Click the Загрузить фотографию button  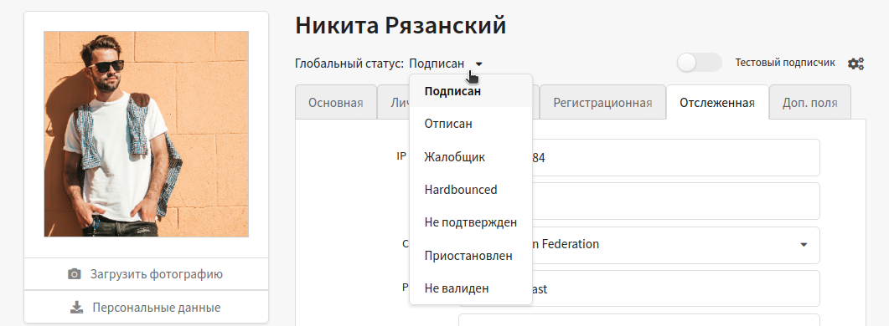tap(146, 274)
